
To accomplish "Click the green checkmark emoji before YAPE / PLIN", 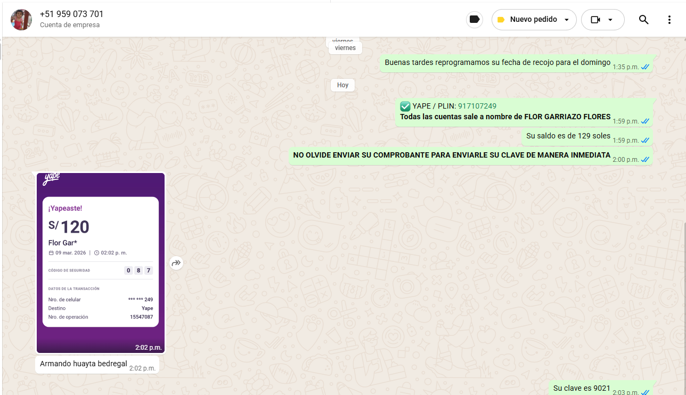I will click(405, 106).
